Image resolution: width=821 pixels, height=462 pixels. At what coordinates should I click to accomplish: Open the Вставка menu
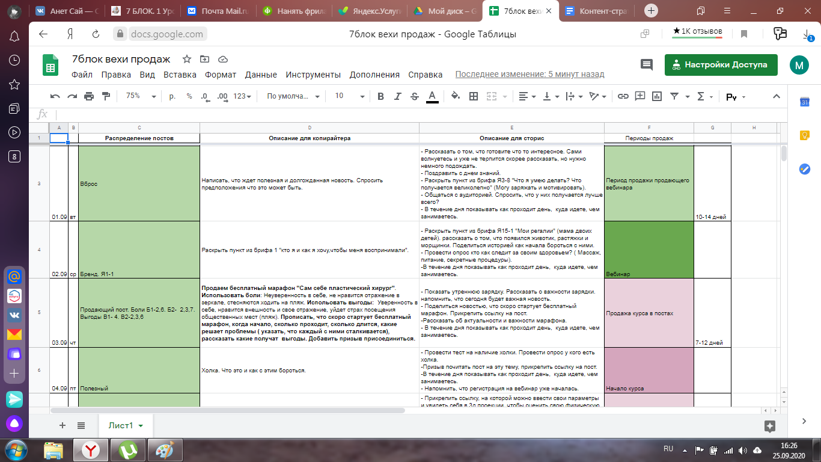pos(180,75)
